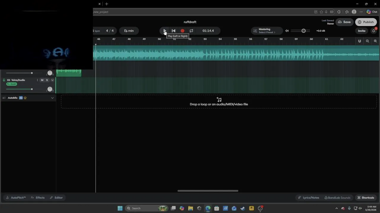The image size is (380, 213).
Task: Toggle the snap-to-grid magnet icon
Action: click(360, 41)
